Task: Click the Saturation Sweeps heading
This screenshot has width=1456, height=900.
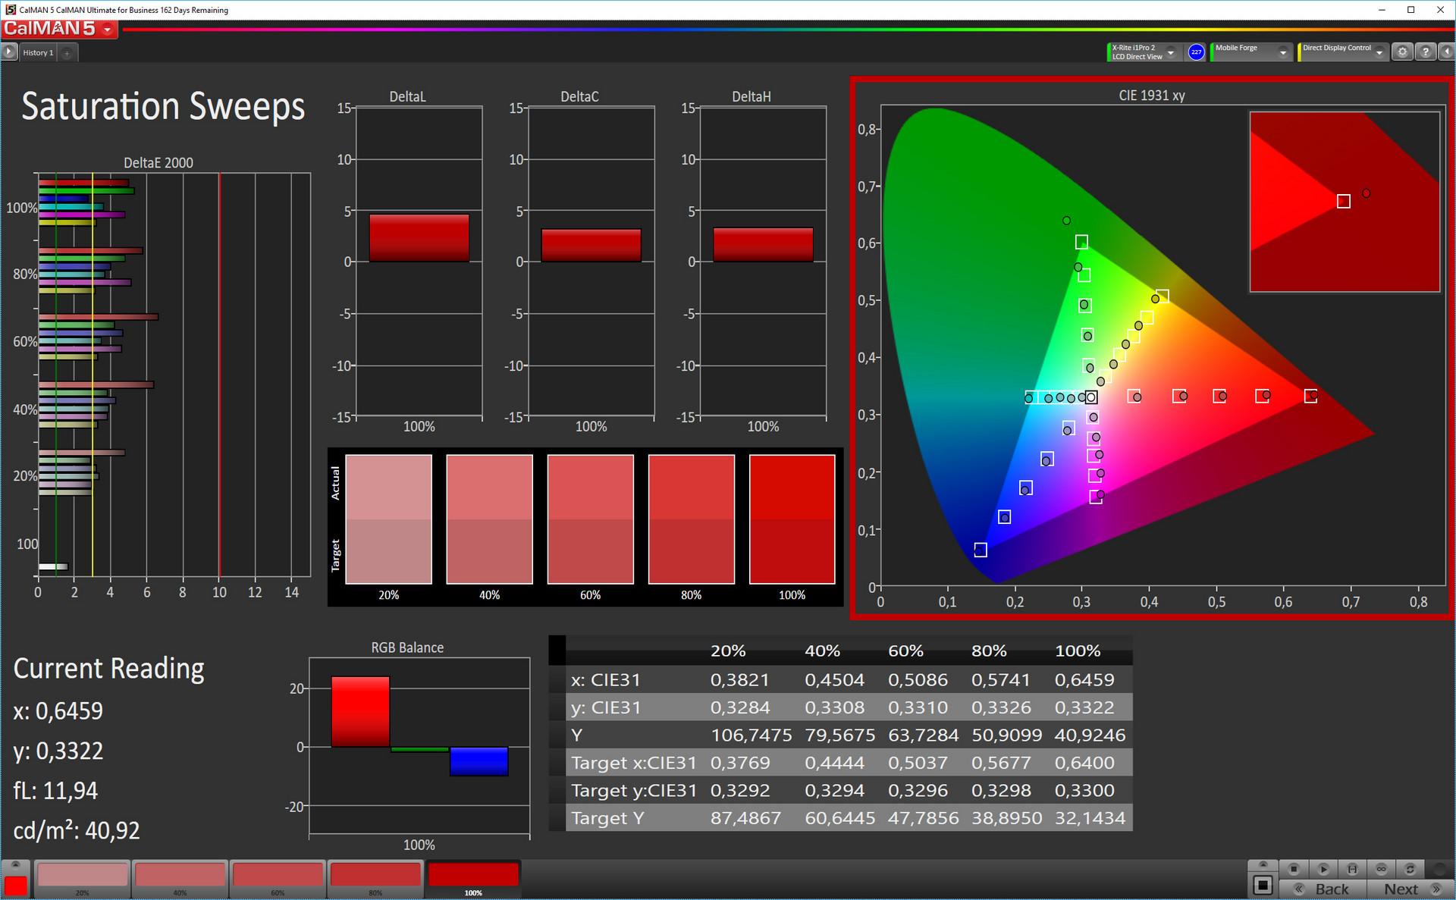Action: click(x=163, y=106)
